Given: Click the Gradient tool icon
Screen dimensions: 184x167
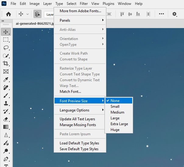Looking at the screenshot, I should (x=6, y=127).
